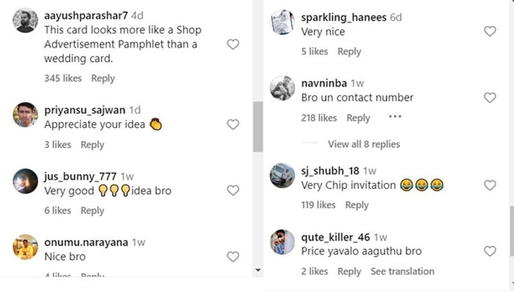Reply to sj_shubh_18's comment
The width and height of the screenshot is (514, 293).
(x=357, y=205)
